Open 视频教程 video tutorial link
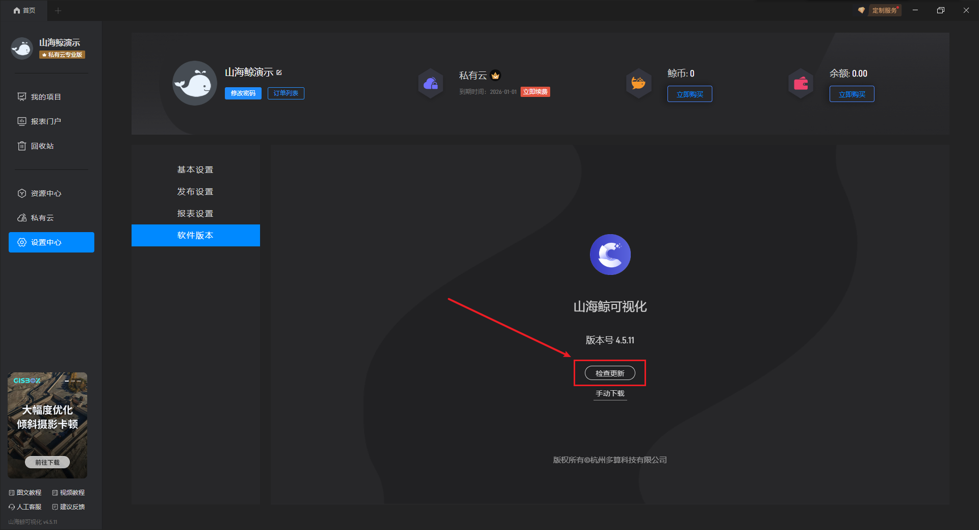 69,493
